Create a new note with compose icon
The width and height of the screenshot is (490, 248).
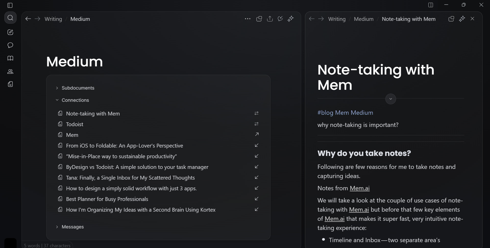10,32
